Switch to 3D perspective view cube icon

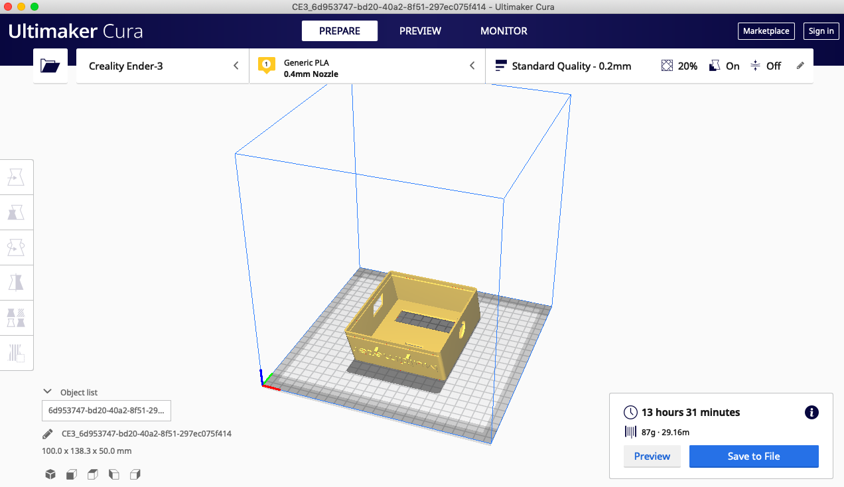click(x=50, y=474)
